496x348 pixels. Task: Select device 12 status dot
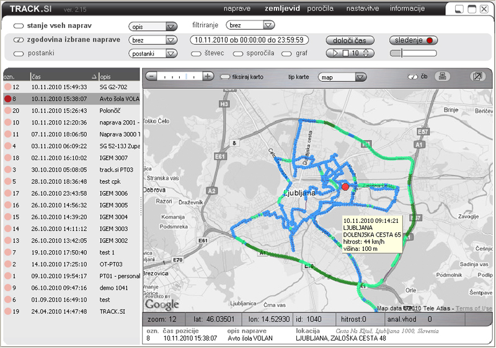coord(7,87)
